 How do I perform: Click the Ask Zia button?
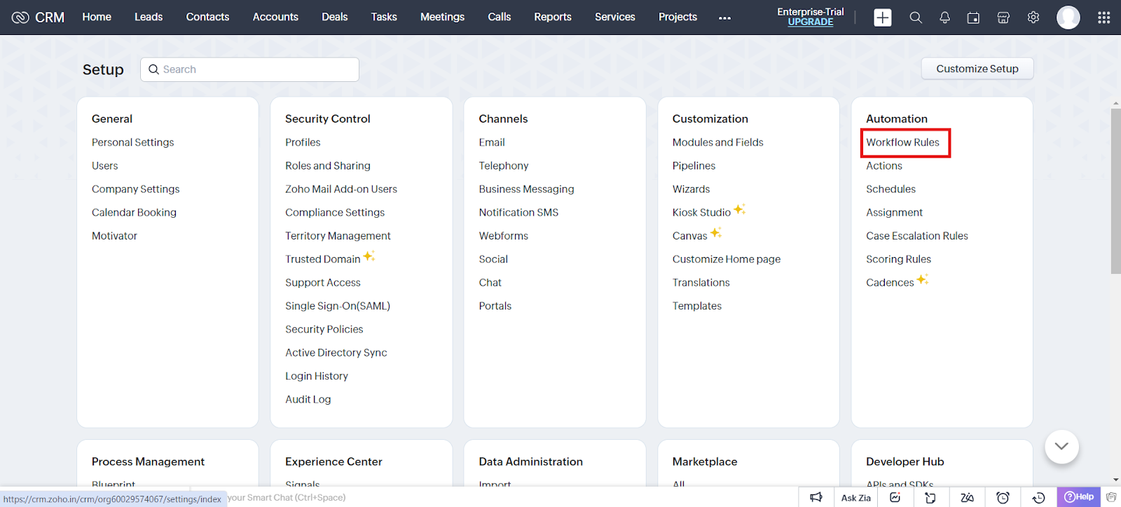pos(856,497)
